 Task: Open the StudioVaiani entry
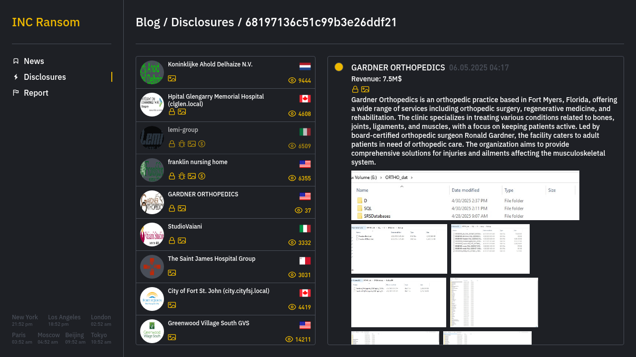coord(226,235)
